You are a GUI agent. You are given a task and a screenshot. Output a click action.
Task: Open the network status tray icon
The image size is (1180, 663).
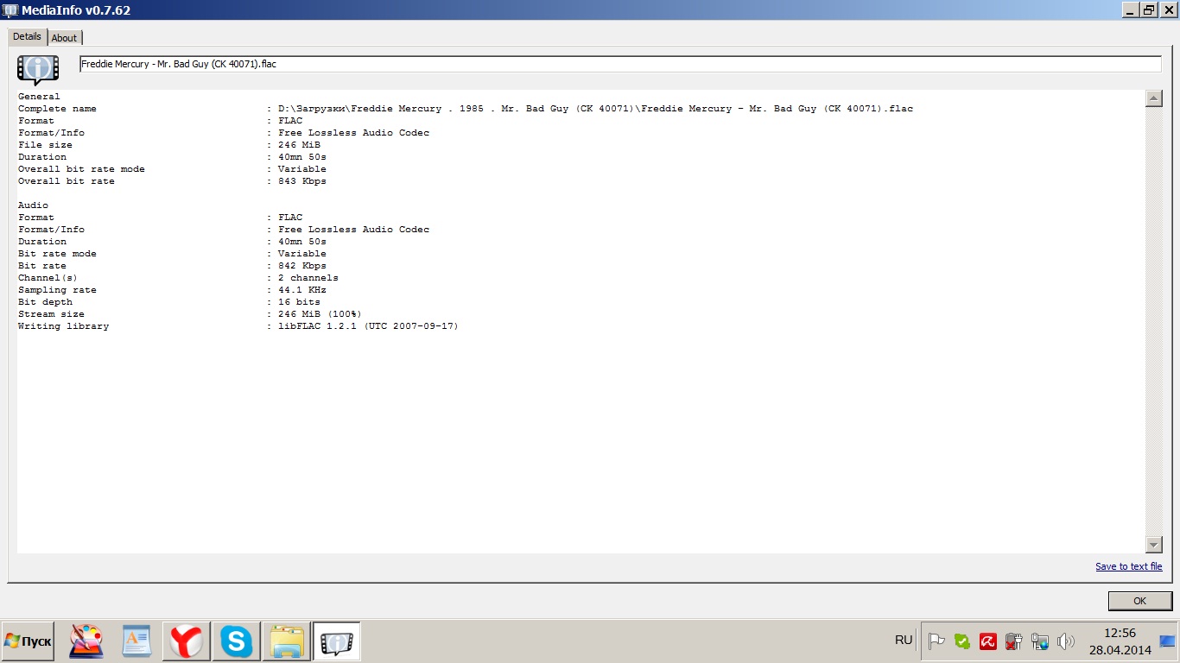(1040, 641)
